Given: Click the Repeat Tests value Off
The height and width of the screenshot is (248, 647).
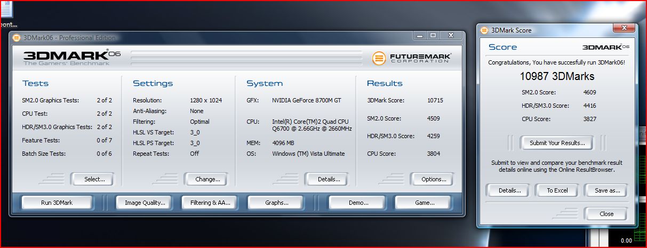Looking at the screenshot, I should (x=194, y=154).
